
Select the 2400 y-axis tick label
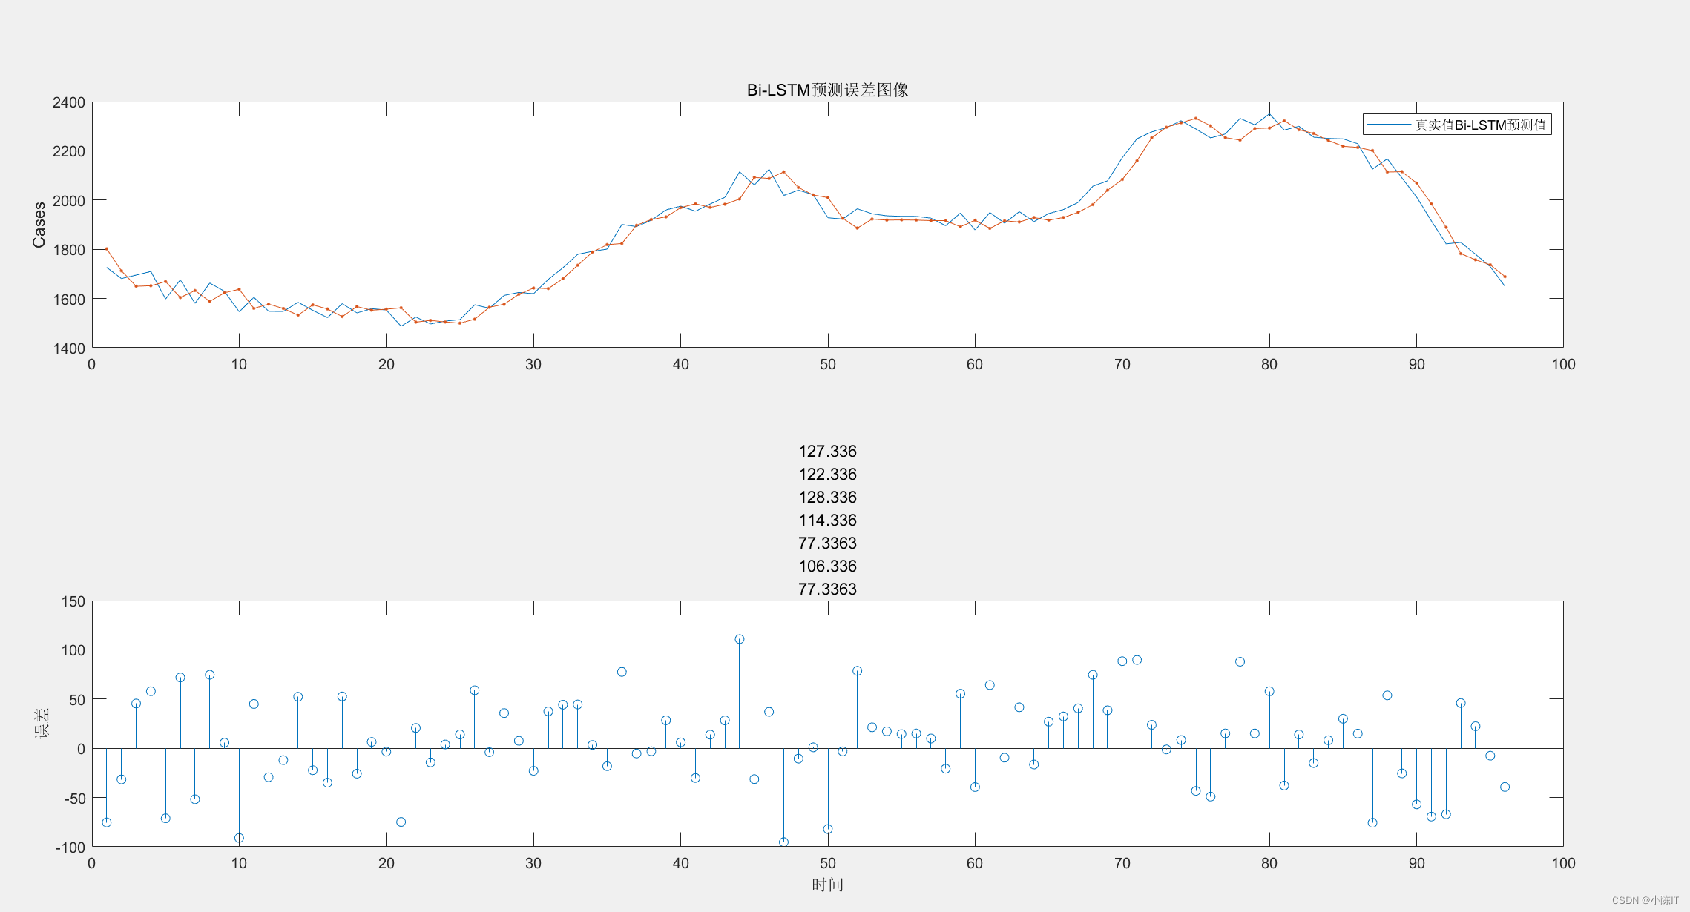click(68, 102)
